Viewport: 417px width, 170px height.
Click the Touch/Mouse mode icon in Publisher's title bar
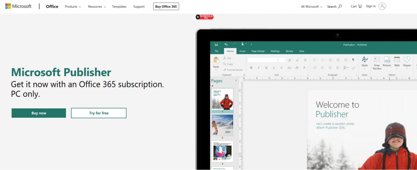coord(243,44)
